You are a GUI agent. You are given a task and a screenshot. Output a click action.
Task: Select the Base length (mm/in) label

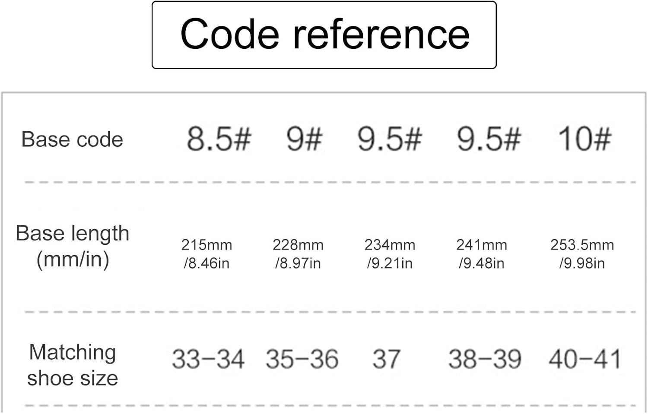pyautogui.click(x=72, y=246)
